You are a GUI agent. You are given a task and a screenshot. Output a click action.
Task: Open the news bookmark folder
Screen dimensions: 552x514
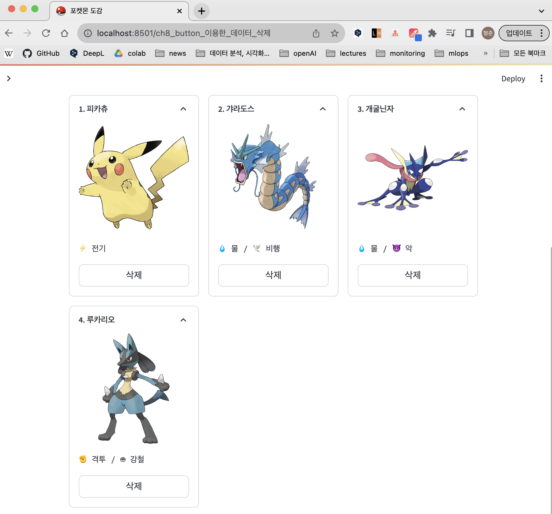click(171, 53)
